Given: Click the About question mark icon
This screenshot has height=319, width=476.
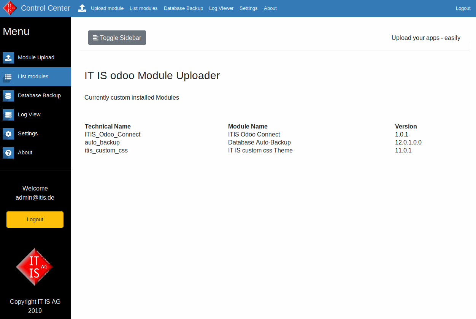Looking at the screenshot, I should pyautogui.click(x=8, y=152).
